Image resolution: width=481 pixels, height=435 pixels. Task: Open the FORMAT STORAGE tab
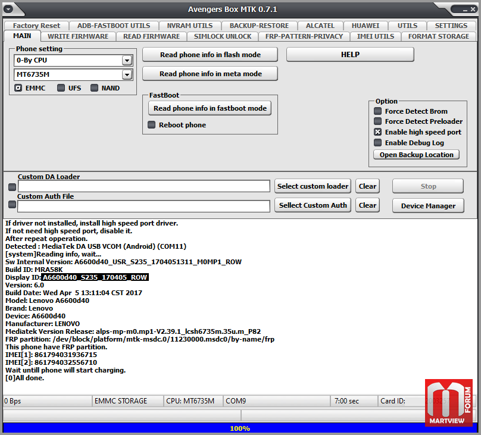pos(439,36)
